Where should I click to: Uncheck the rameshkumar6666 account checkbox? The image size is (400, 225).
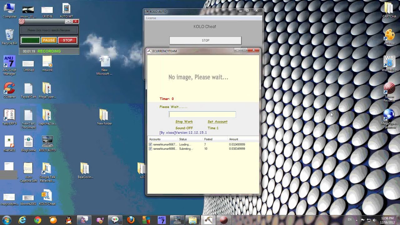[x=151, y=149]
